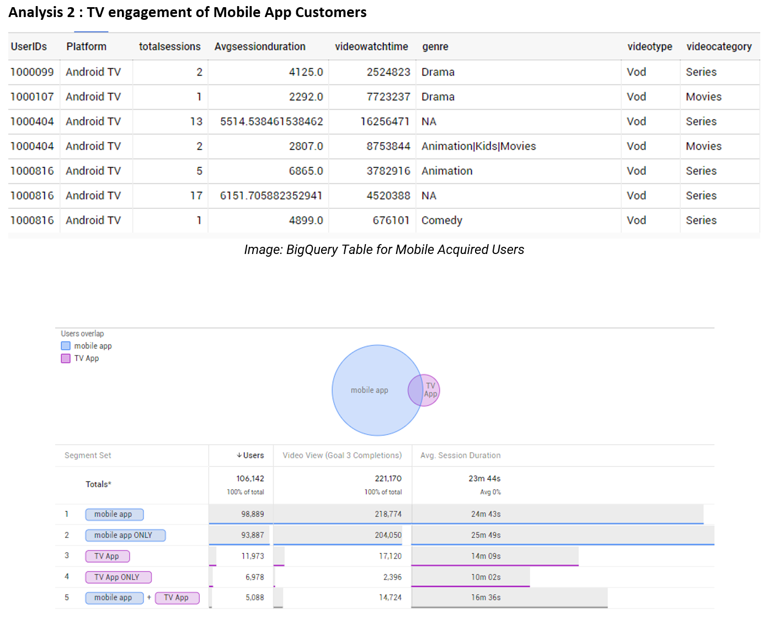Click the genre column header
768x627 pixels.
[x=435, y=47]
